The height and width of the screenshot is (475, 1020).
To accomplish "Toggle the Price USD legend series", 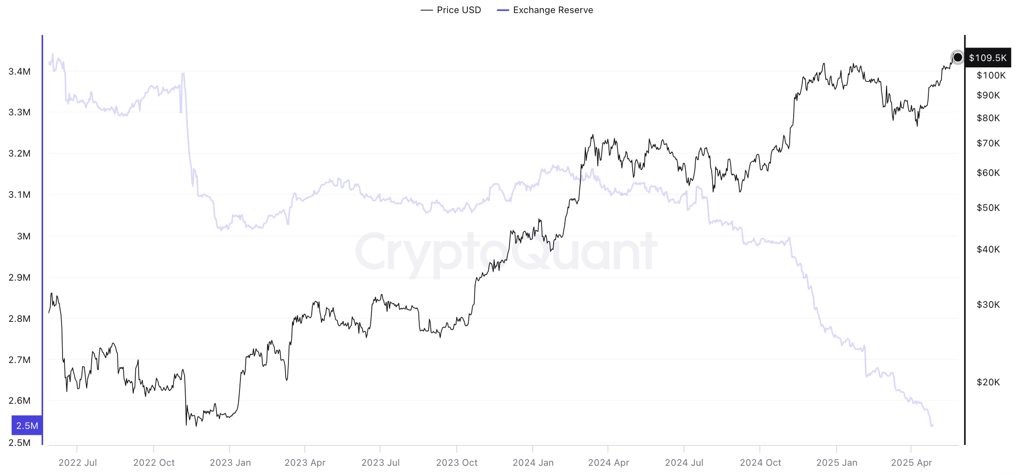I will coord(458,10).
